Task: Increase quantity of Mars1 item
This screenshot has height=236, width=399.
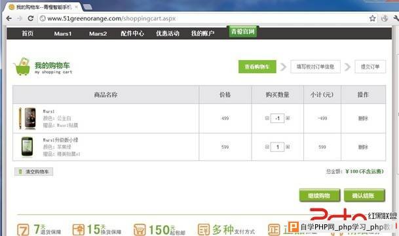Action: [288, 118]
